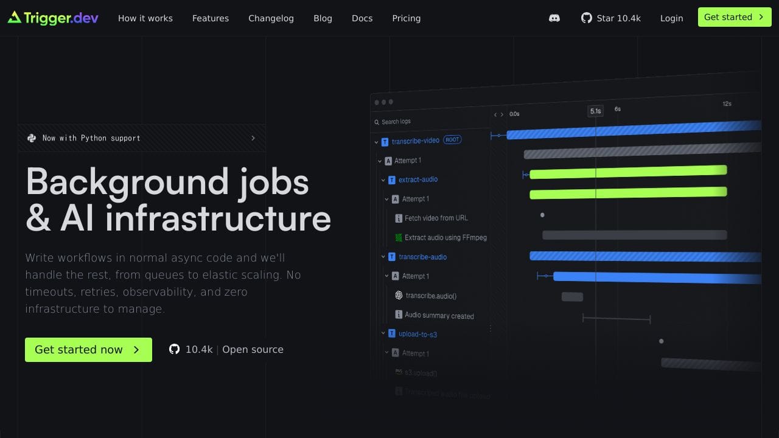Screen dimensions: 779x438
Task: Click the 0.0s timeline label
Action: tap(514, 114)
